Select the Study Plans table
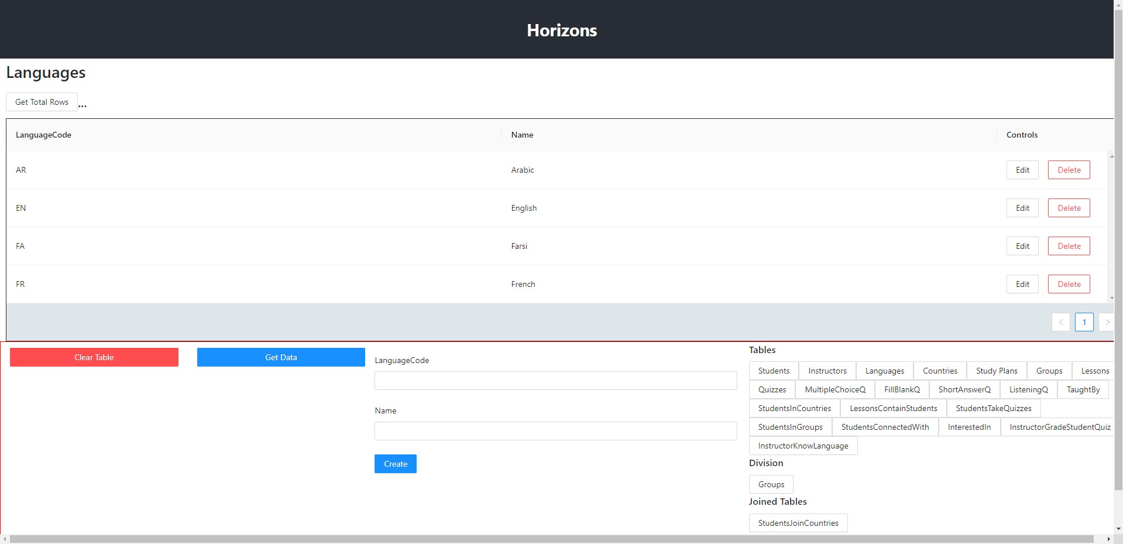The width and height of the screenshot is (1123, 544). [x=996, y=371]
